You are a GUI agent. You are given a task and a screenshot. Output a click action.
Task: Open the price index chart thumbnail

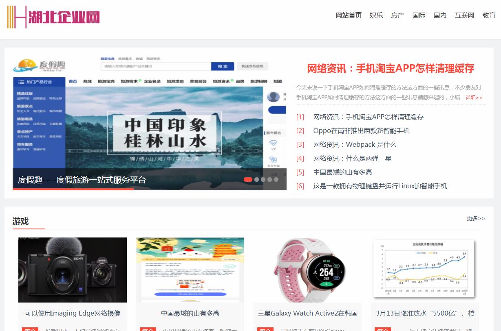[425, 270]
